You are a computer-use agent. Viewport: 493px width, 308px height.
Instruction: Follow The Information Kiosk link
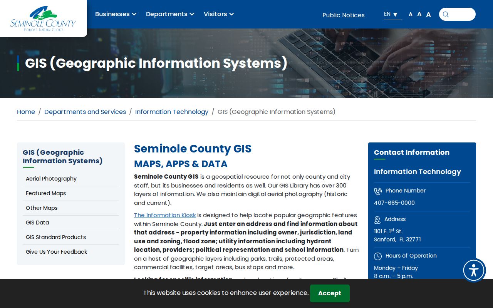pyautogui.click(x=165, y=215)
